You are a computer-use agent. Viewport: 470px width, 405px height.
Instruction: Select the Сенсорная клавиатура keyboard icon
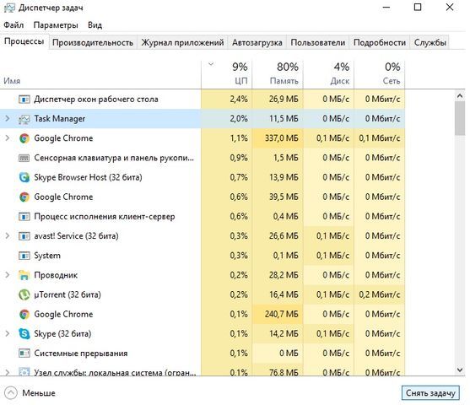point(24,158)
